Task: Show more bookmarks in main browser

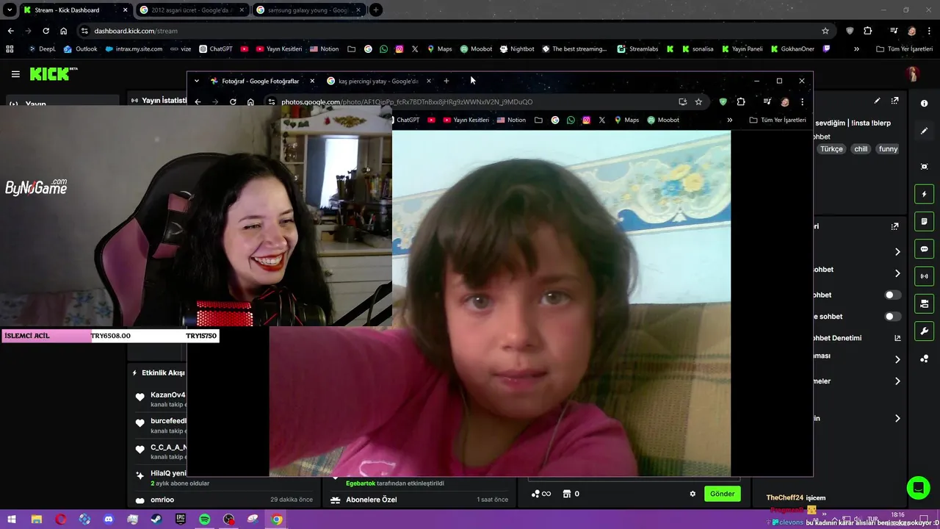Action: (856, 49)
